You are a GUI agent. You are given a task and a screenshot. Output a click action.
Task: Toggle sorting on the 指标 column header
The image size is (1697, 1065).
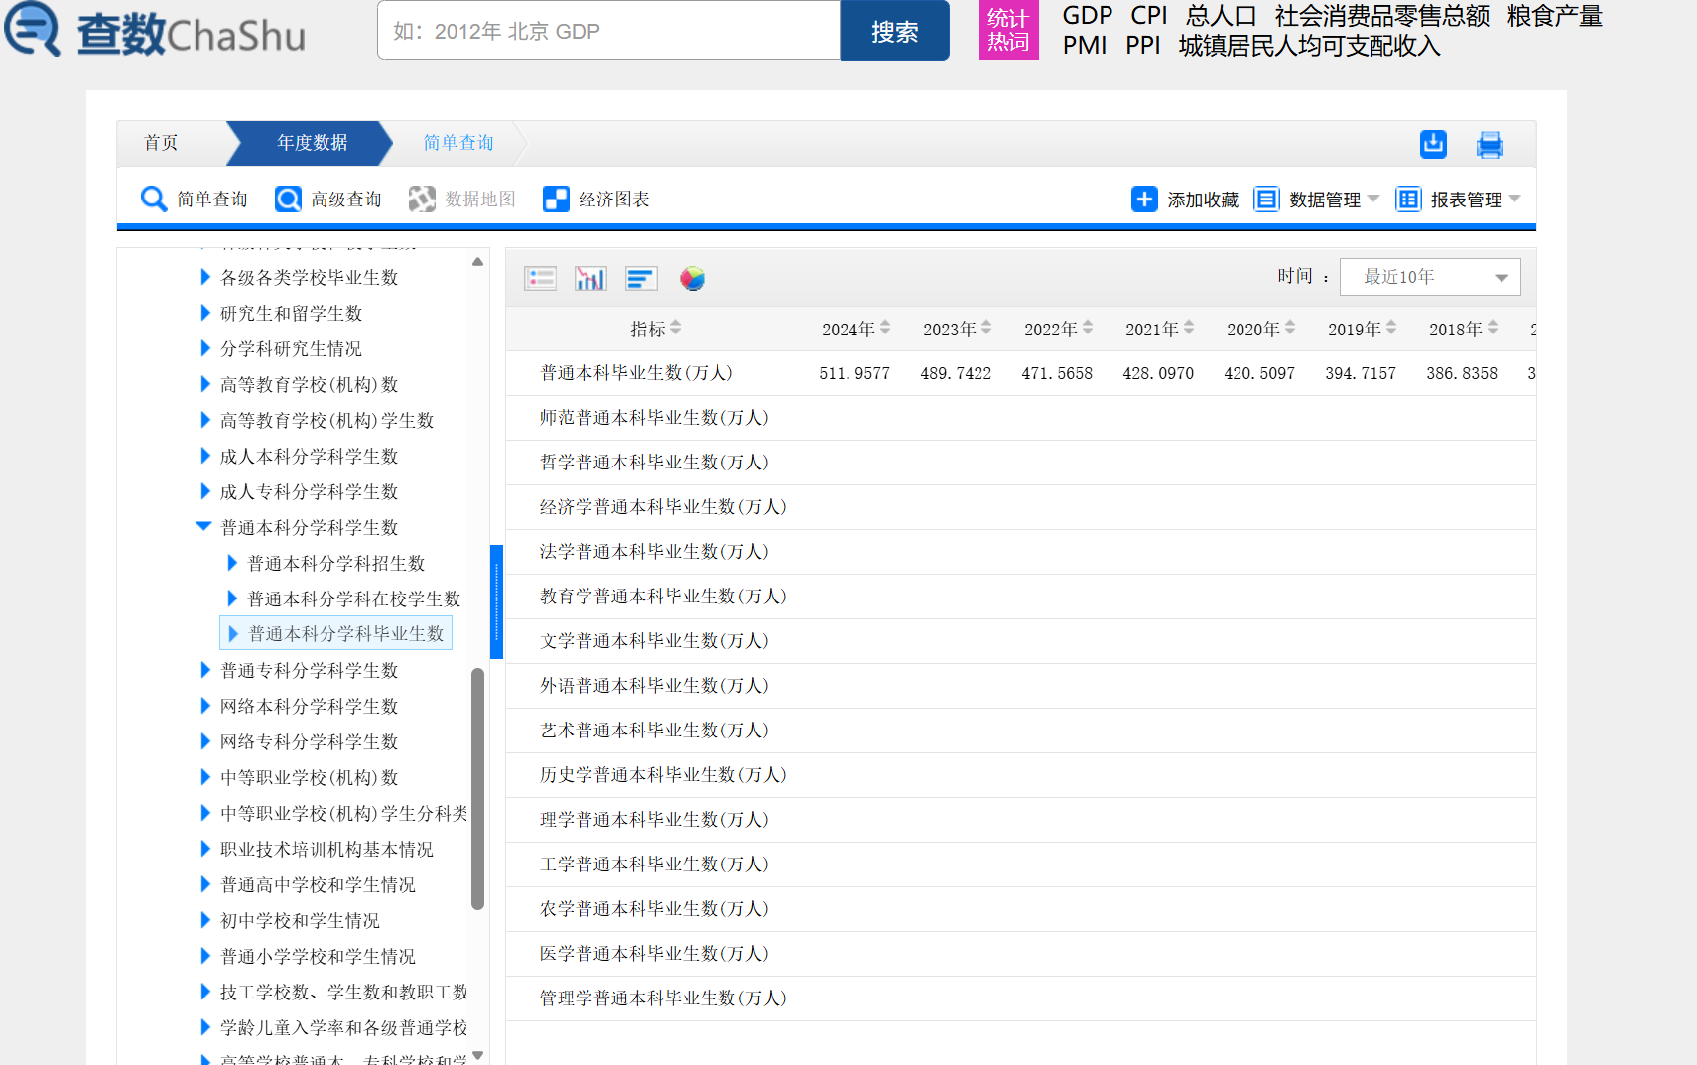coord(675,329)
